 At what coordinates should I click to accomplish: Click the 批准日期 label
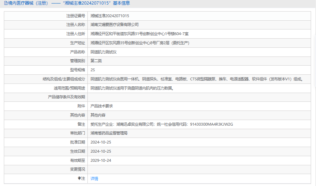78,142
